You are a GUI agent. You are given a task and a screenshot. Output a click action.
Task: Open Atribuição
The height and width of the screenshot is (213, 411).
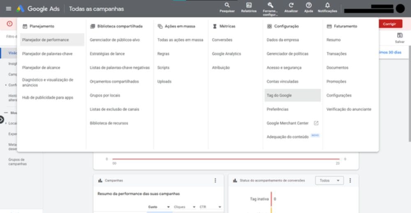221,67
